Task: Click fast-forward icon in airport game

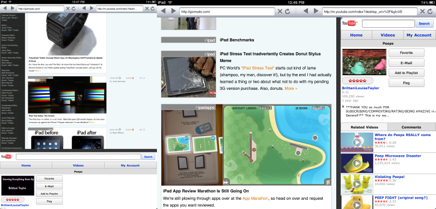Action: (x=226, y=182)
